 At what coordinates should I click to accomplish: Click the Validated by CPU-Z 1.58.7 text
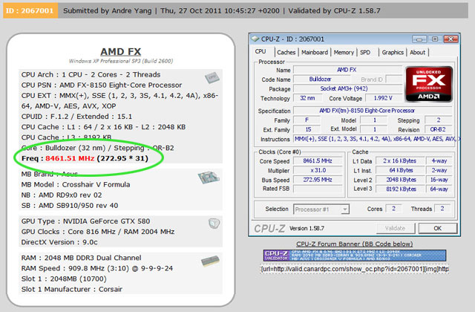click(334, 11)
